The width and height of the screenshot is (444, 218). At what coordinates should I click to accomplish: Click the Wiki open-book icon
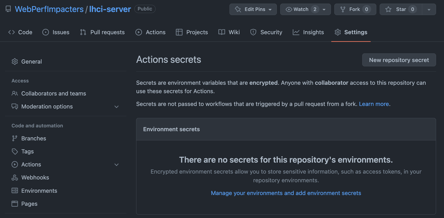pos(222,32)
